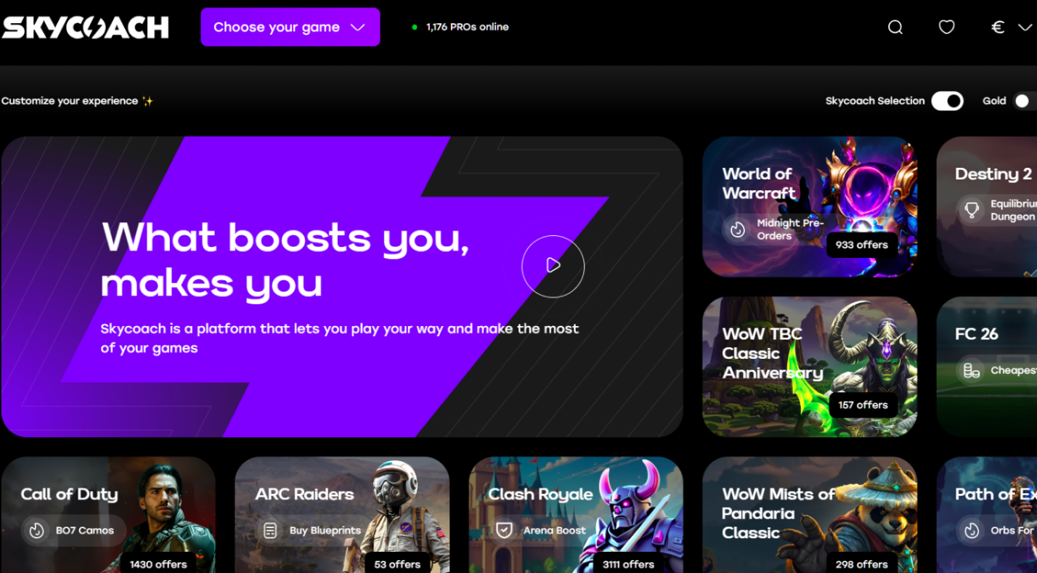This screenshot has height=573, width=1037.
Task: Expand the Choose your game dropdown
Action: 290,28
